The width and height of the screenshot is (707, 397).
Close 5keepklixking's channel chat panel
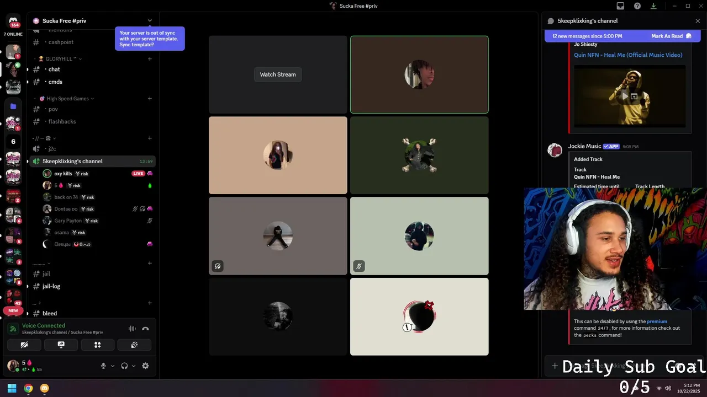click(698, 21)
